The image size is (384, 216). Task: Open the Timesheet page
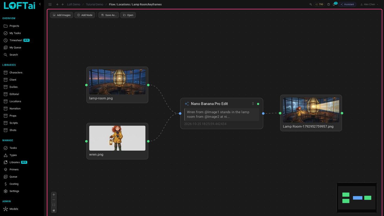click(16, 40)
